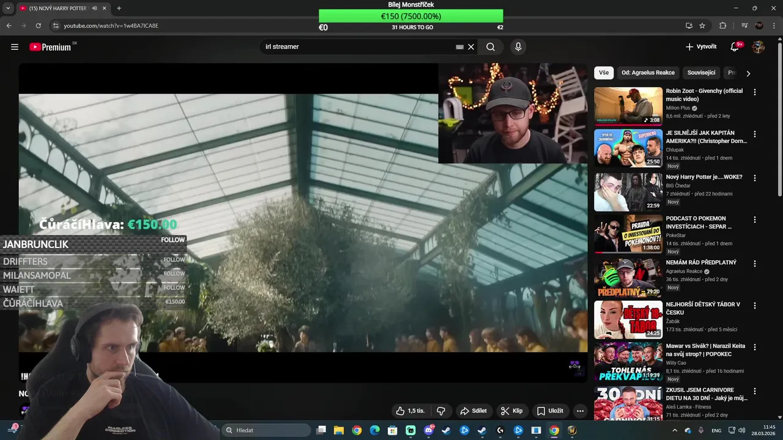This screenshot has height=440, width=783.
Task: Save video with Uložit button
Action: pos(550,411)
